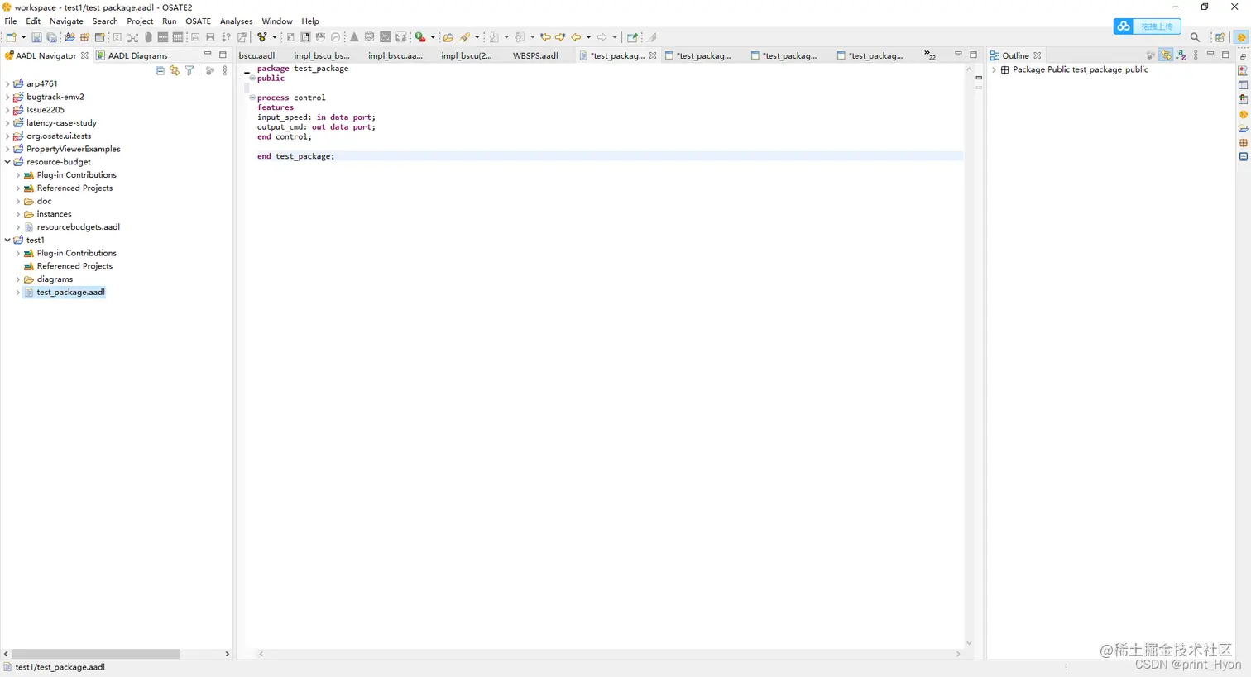The image size is (1251, 677).
Task: Click the Open Perspective icon
Action: (x=1220, y=37)
